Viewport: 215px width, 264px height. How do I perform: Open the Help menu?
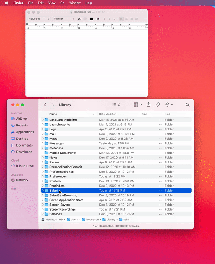pos(89,3)
